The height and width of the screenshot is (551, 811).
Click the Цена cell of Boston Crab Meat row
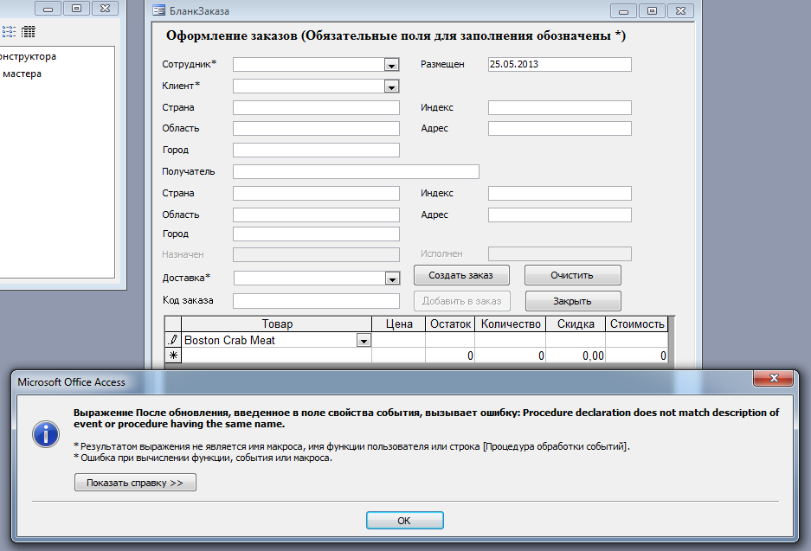coord(399,340)
